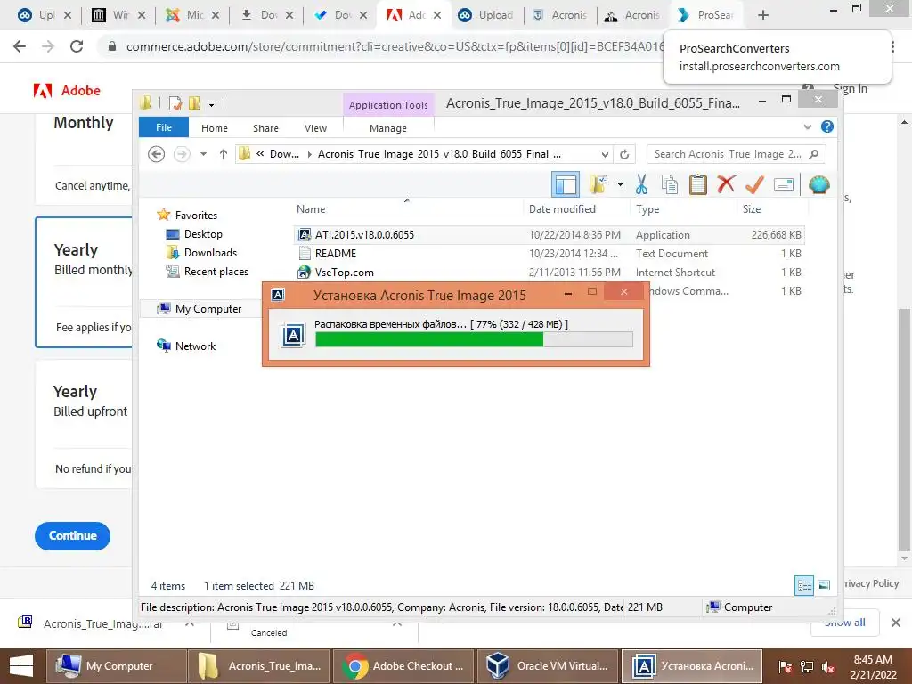Image resolution: width=912 pixels, height=684 pixels.
Task: Expand the Explorer ribbon chevron
Action: coord(807,126)
